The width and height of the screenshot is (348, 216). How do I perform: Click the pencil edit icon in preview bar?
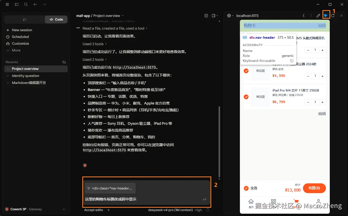pyautogui.click(x=318, y=16)
